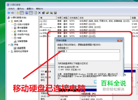Screen dimensions: 138x100
Task: Click the Properties toolbar icon
Action: click(44, 13)
